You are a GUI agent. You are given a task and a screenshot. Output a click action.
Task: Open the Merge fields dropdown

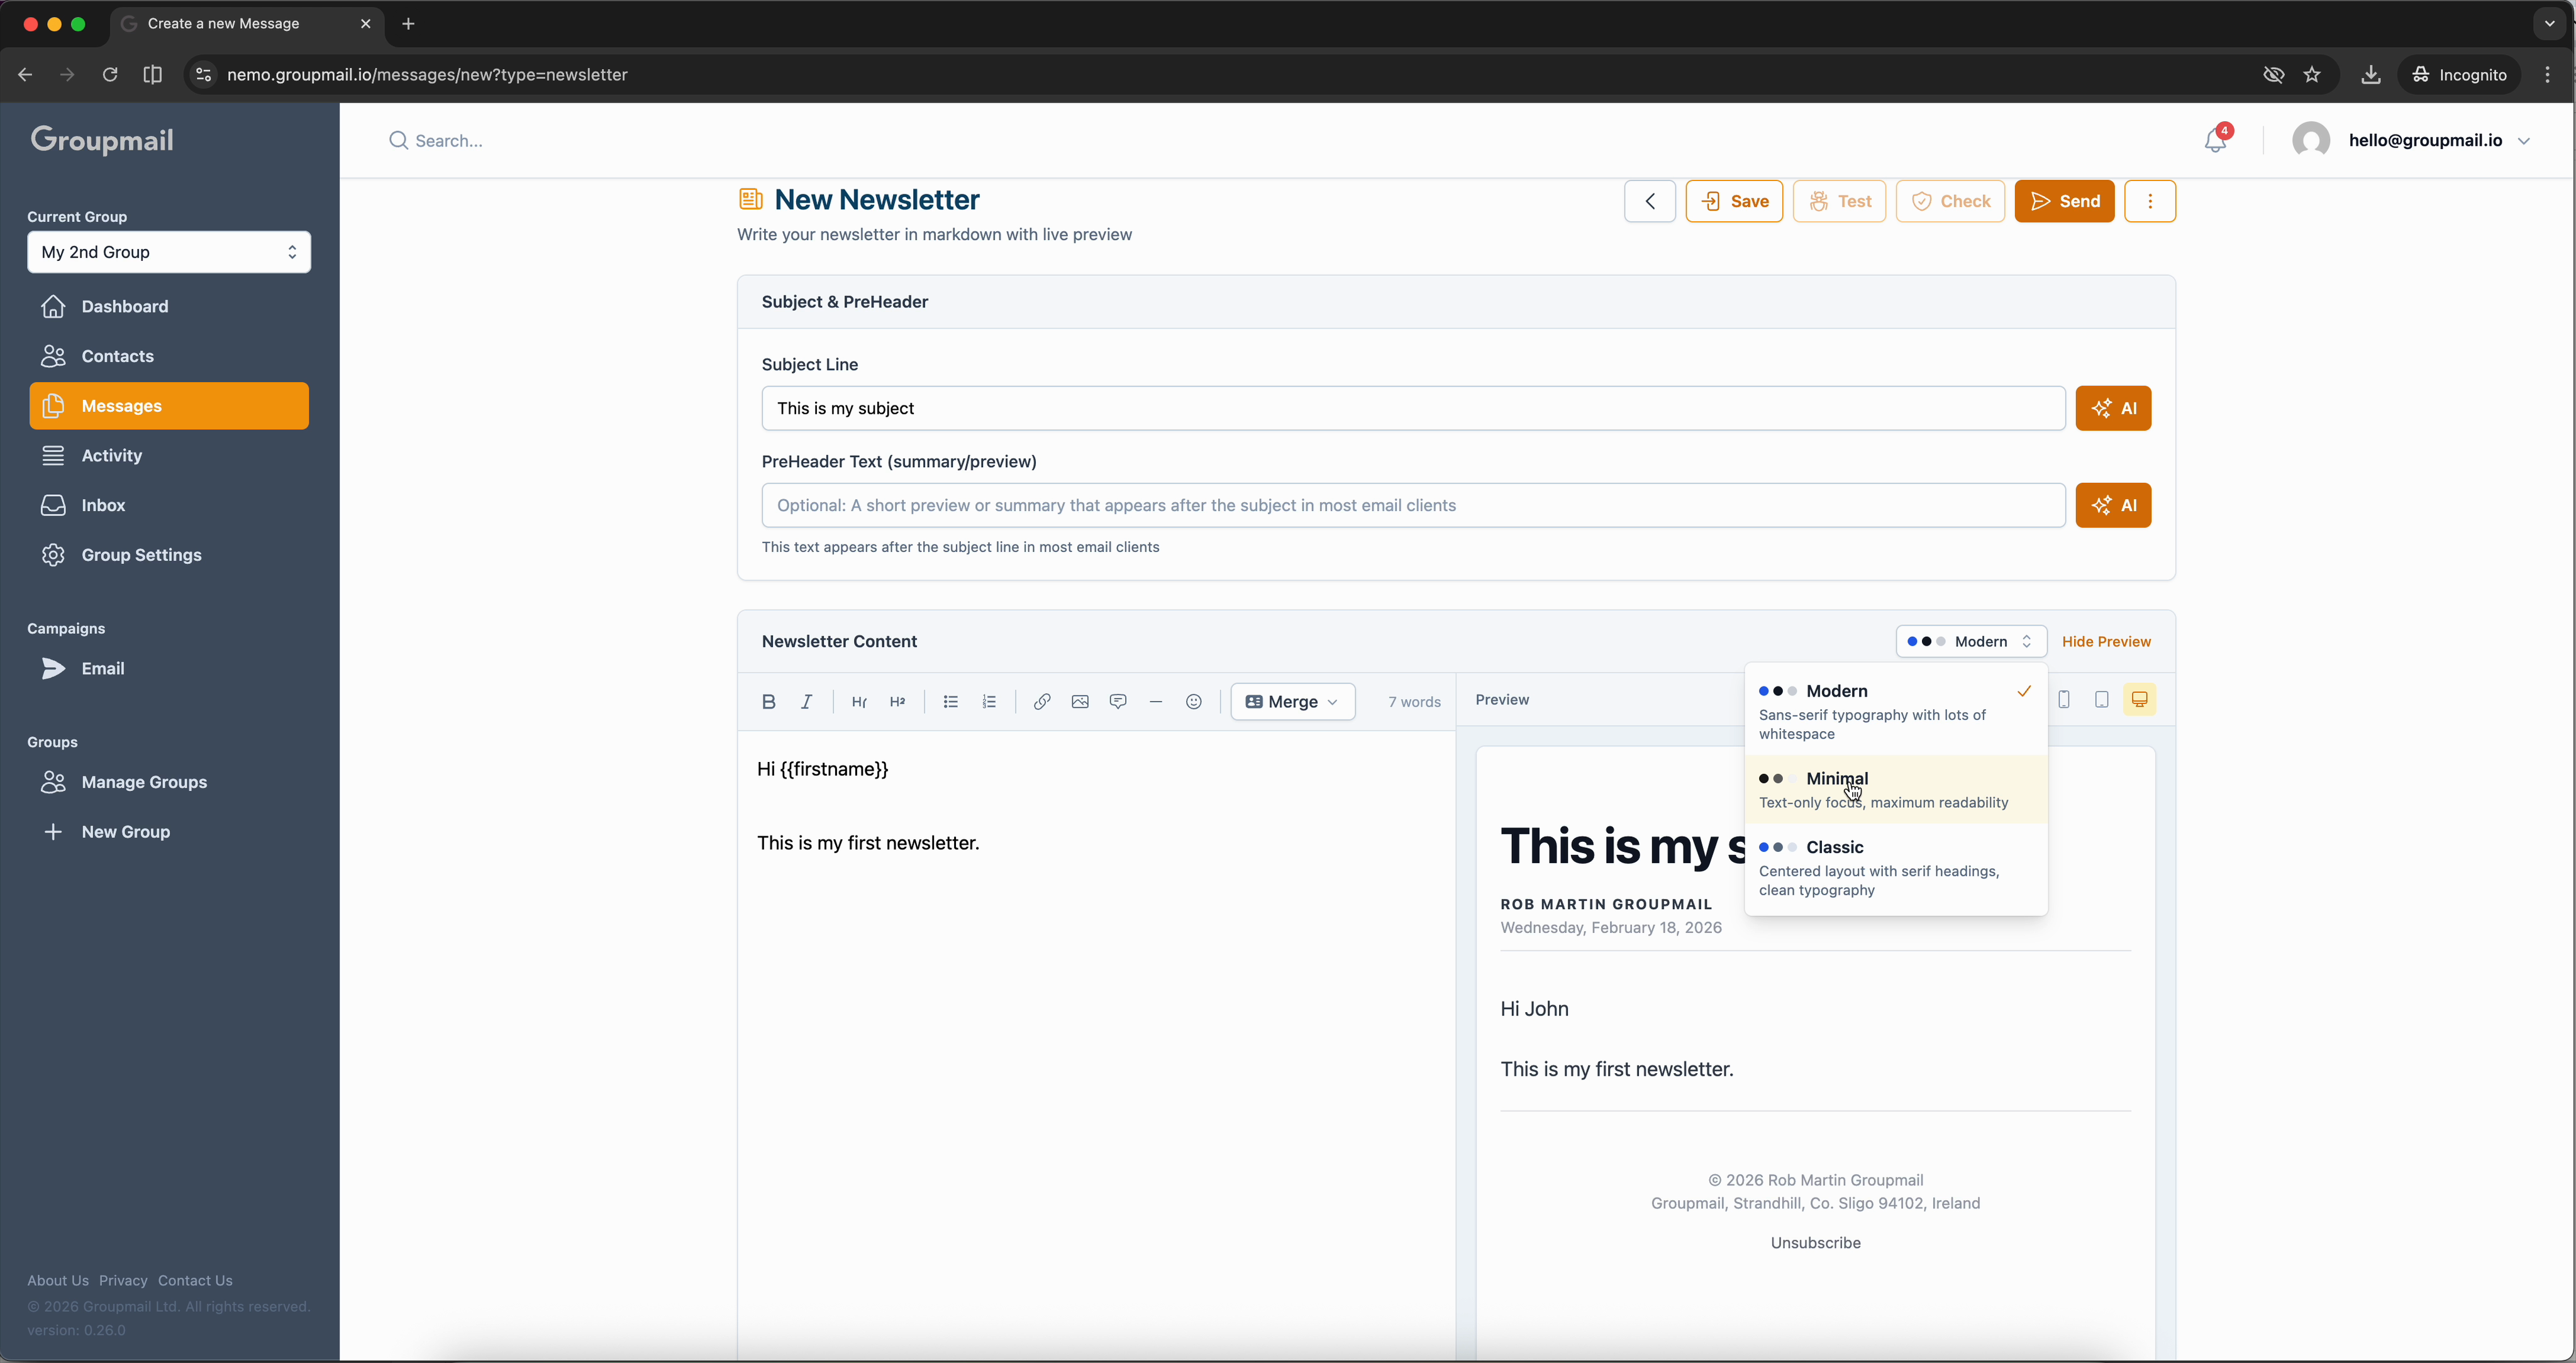[x=1292, y=702]
